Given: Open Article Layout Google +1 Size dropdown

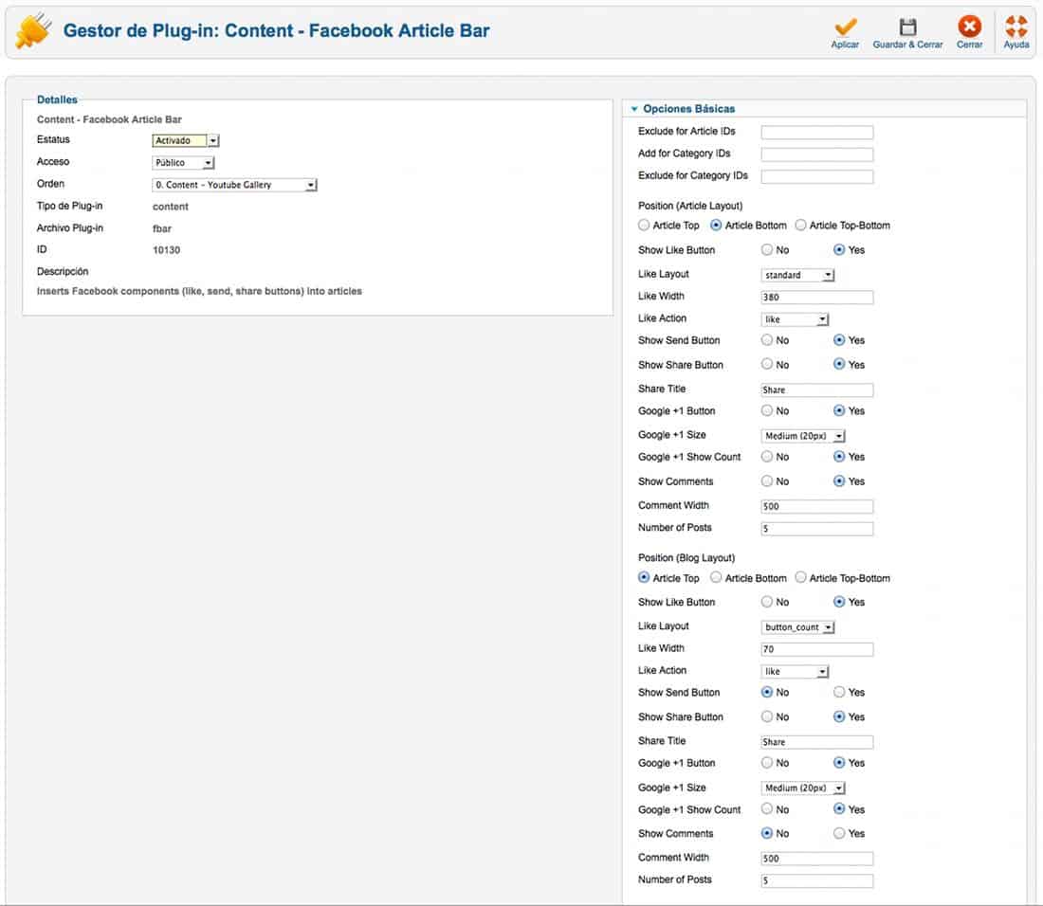Looking at the screenshot, I should tap(802, 436).
